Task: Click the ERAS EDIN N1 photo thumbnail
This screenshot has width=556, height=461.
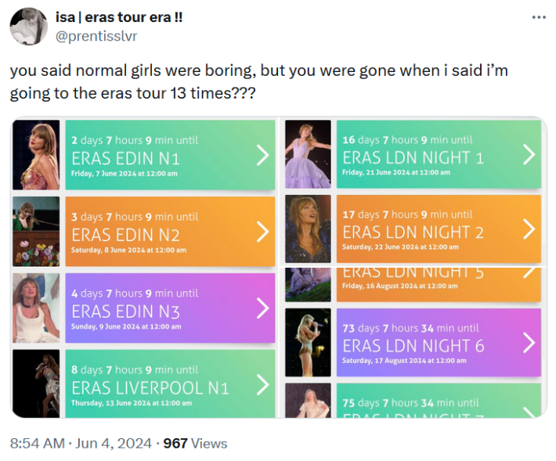Action: tap(36, 155)
